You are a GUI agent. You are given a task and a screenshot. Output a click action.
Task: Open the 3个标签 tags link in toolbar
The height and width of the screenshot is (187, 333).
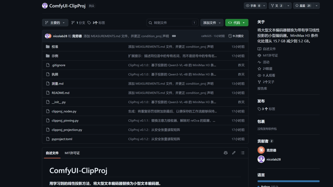pyautogui.click(x=96, y=23)
